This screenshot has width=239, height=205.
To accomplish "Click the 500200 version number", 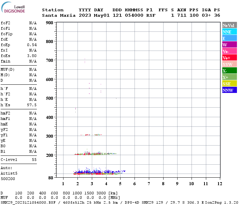I will 8,179.
